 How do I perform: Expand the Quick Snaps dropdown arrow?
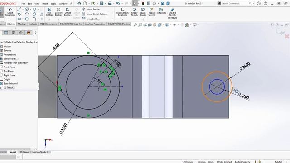point(143,19)
